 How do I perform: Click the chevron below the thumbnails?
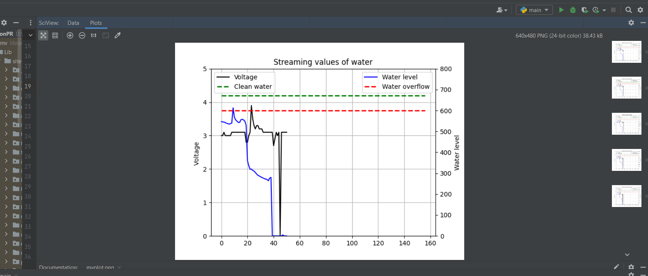(x=627, y=254)
